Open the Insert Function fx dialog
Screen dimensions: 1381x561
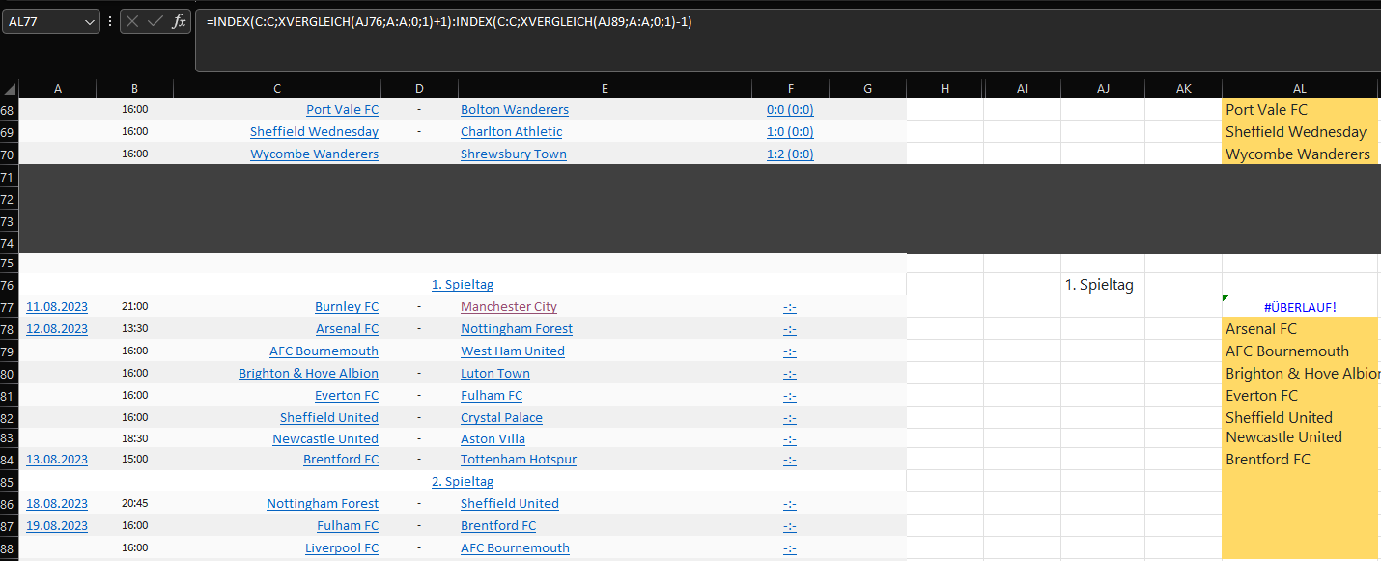click(179, 21)
